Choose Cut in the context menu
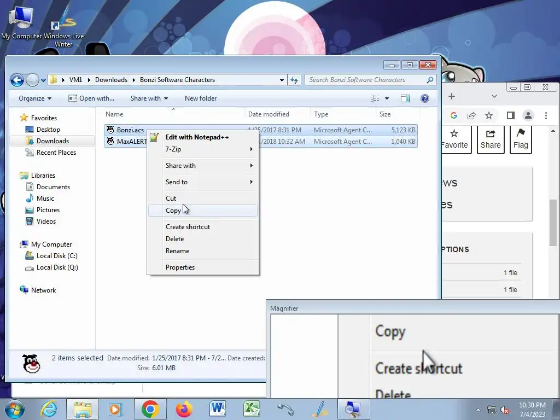Screen dimensions: 560x420 pos(203,199)
